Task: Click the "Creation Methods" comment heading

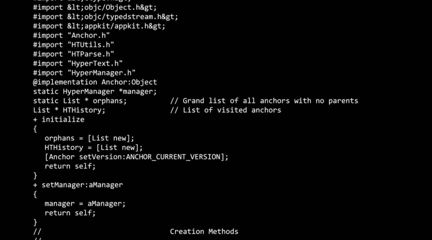Action: 204,232
